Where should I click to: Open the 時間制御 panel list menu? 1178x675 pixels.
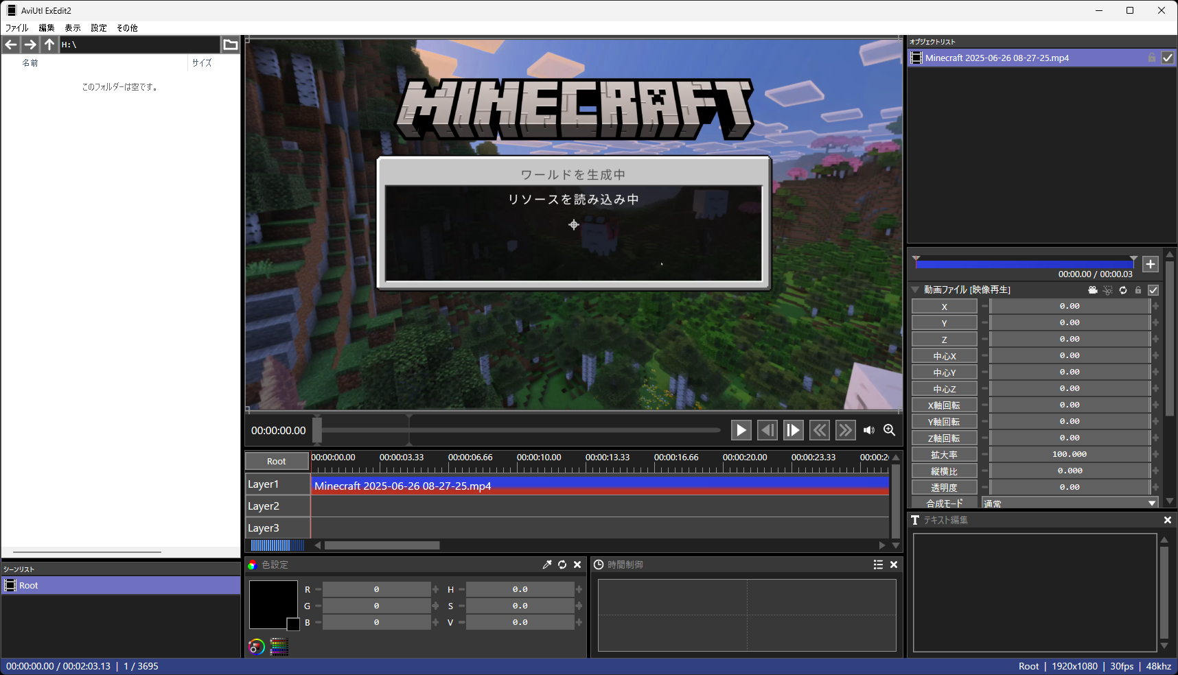pyautogui.click(x=878, y=565)
